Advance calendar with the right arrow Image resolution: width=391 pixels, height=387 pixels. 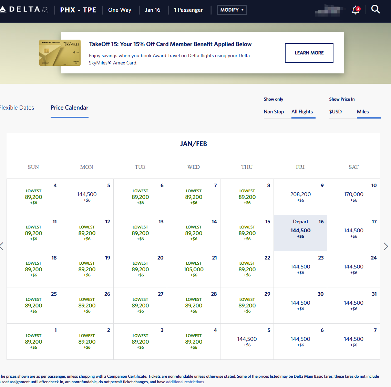point(386,246)
